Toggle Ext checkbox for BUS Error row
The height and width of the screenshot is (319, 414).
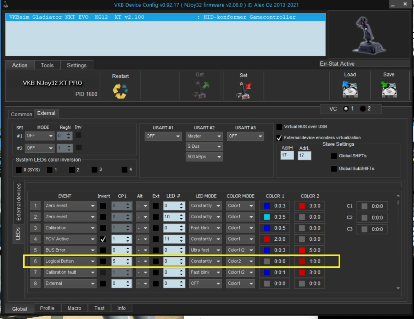(156, 250)
